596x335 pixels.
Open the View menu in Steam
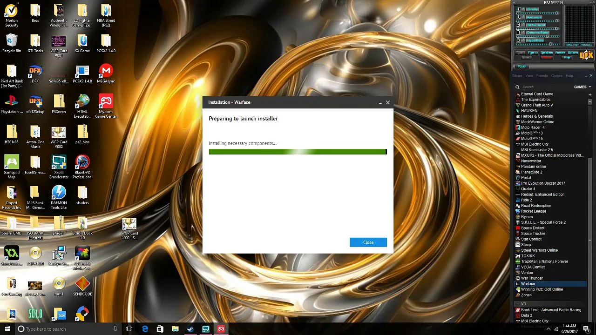tap(529, 76)
